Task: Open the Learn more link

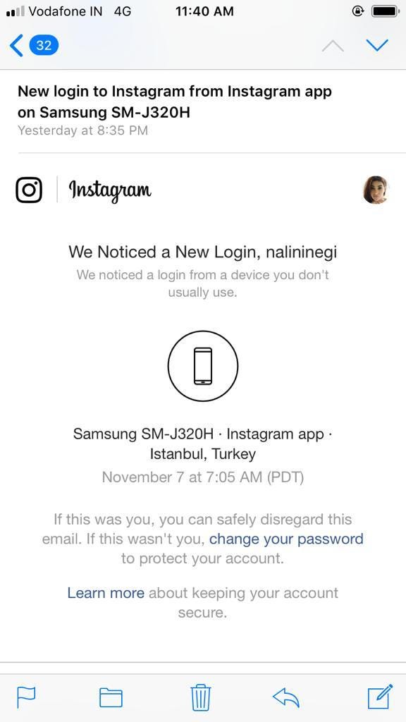Action: click(x=106, y=592)
